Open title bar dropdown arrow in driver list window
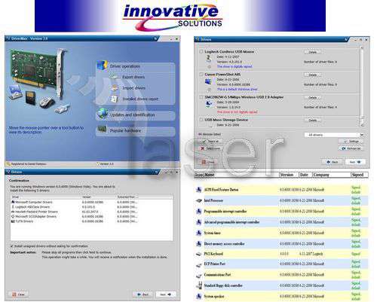The width and height of the screenshot is (377, 302). [x=346, y=39]
